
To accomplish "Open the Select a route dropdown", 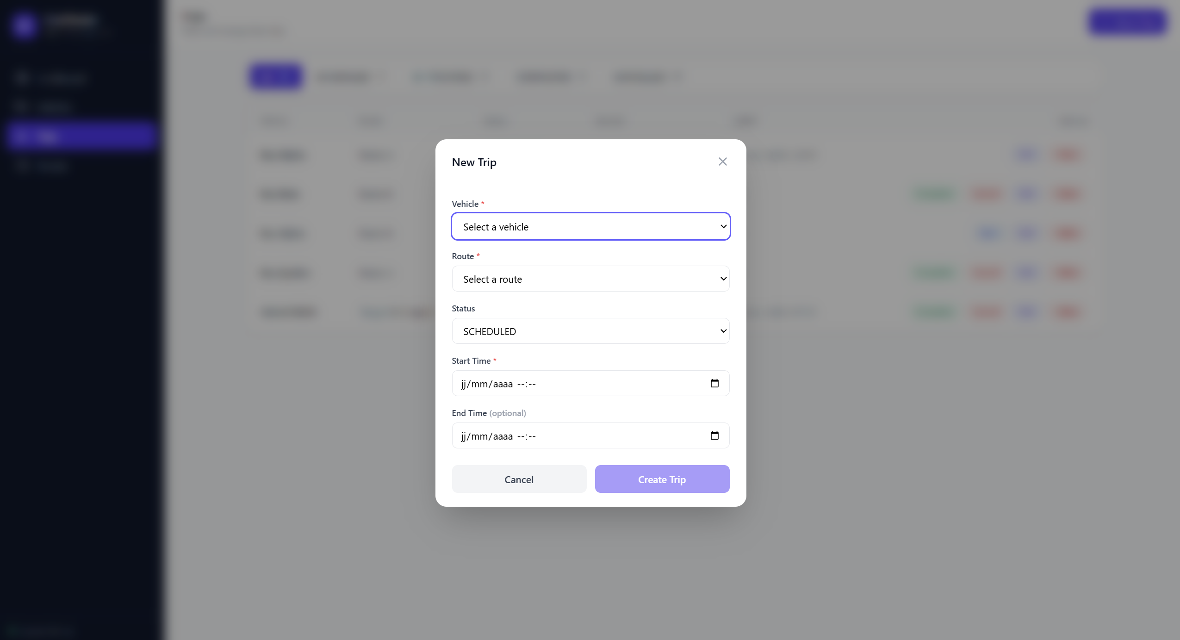I will click(590, 279).
